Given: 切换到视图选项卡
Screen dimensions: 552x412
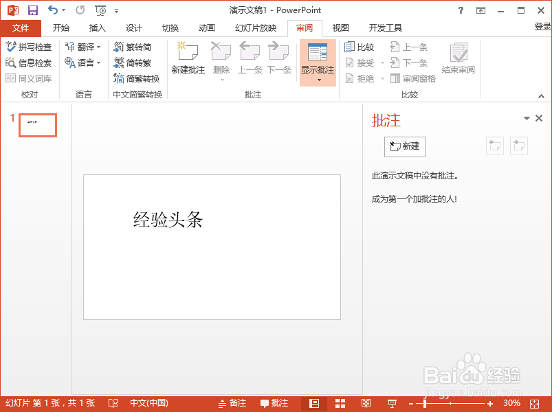Looking at the screenshot, I should [340, 27].
